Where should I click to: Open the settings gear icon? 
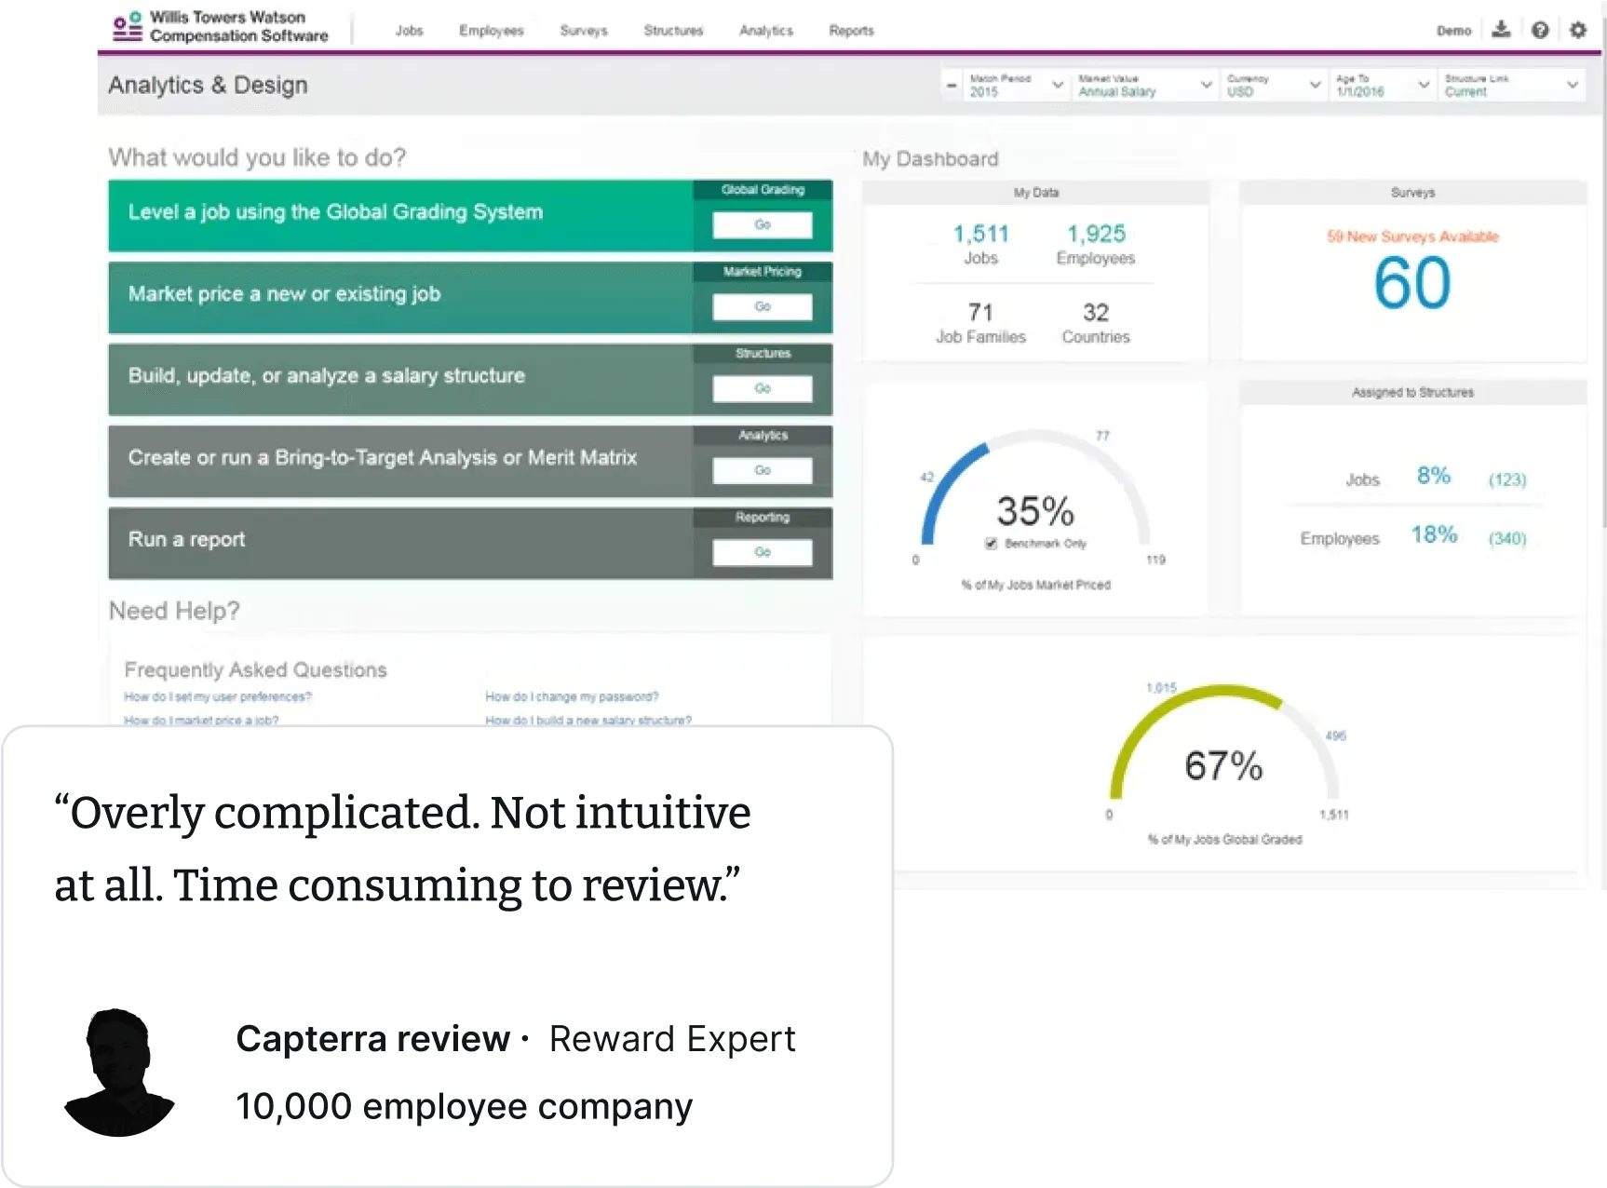(1578, 30)
